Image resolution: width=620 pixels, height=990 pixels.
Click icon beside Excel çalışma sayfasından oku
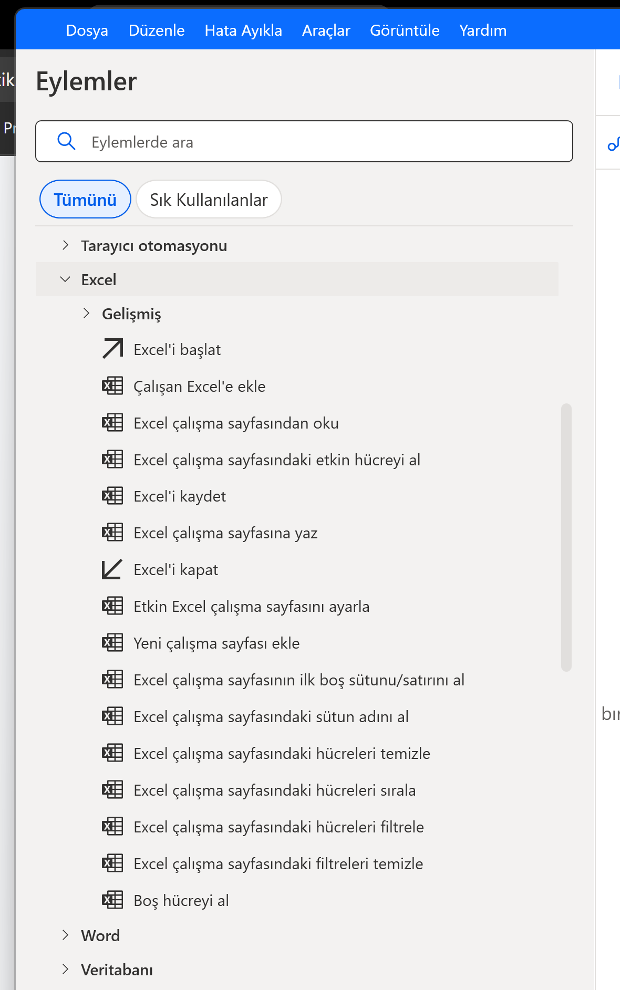tap(112, 423)
